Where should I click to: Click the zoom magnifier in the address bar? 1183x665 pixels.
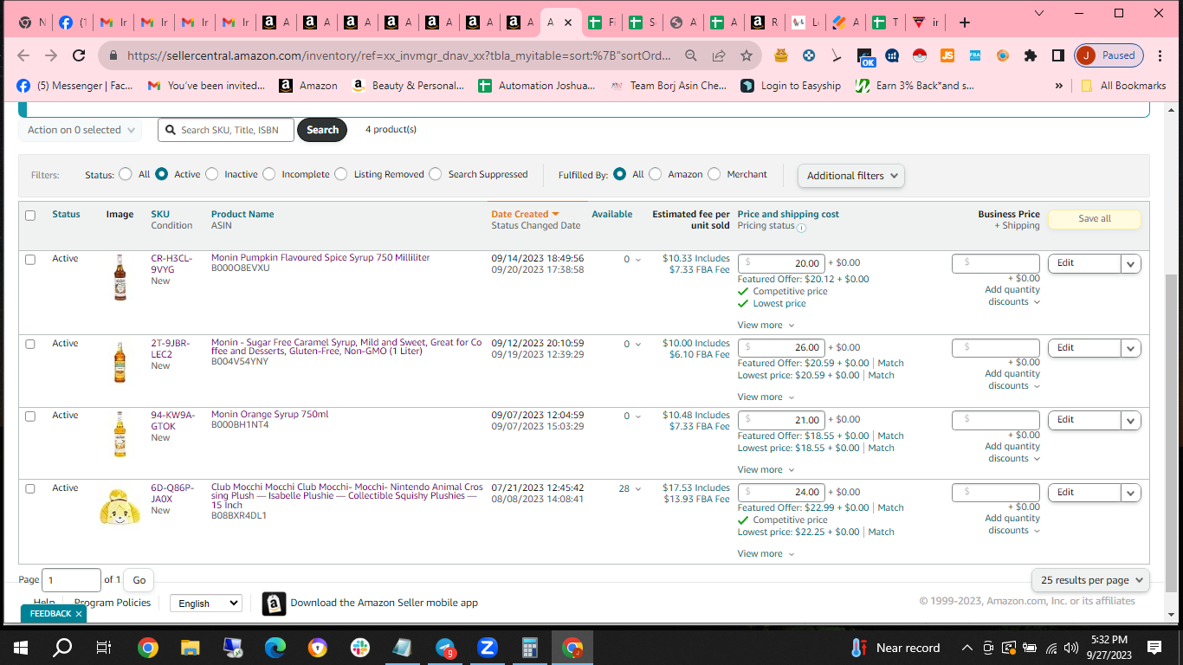click(x=691, y=55)
